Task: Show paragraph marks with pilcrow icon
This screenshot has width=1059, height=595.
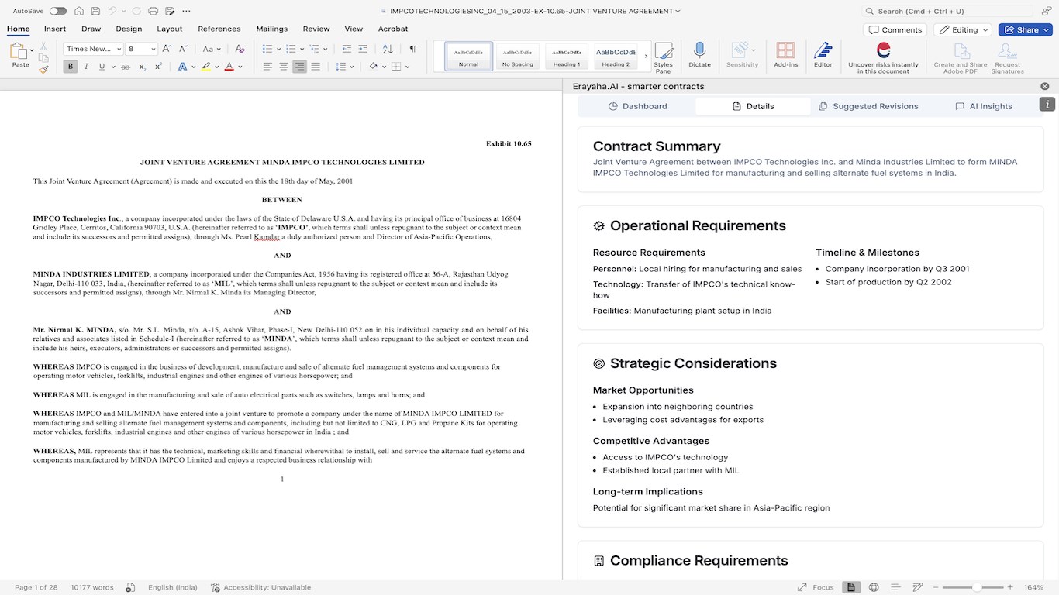Action: pos(412,49)
